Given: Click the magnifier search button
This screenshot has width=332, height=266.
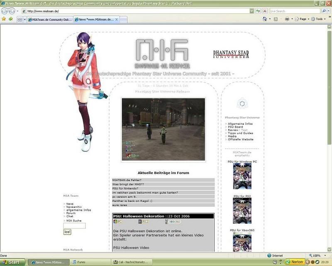Looking at the screenshot, I should 324,11.
